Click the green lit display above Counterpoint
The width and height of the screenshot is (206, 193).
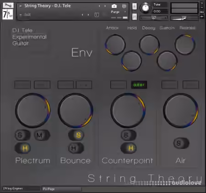pos(139,85)
